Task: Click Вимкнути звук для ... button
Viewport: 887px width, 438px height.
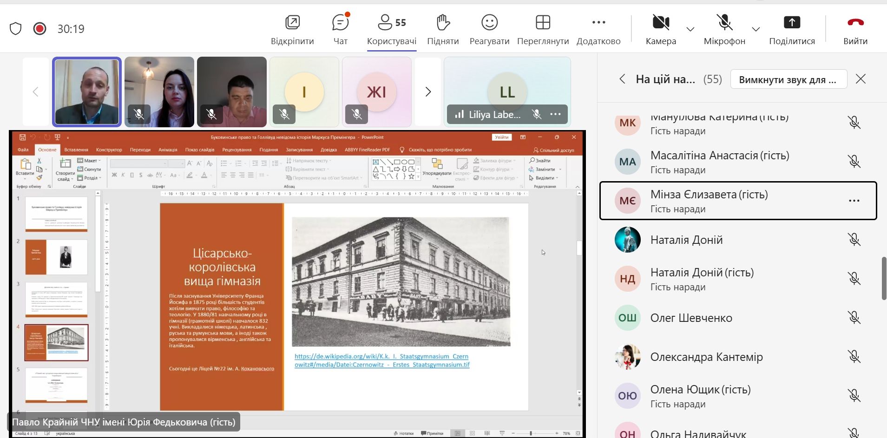Action: click(788, 79)
